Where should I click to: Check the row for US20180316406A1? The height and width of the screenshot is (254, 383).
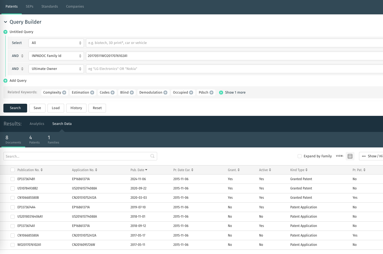(12, 217)
